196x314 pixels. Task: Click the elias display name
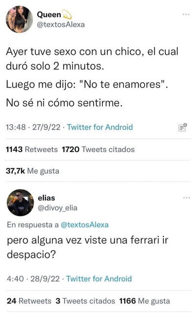pyautogui.click(x=47, y=198)
